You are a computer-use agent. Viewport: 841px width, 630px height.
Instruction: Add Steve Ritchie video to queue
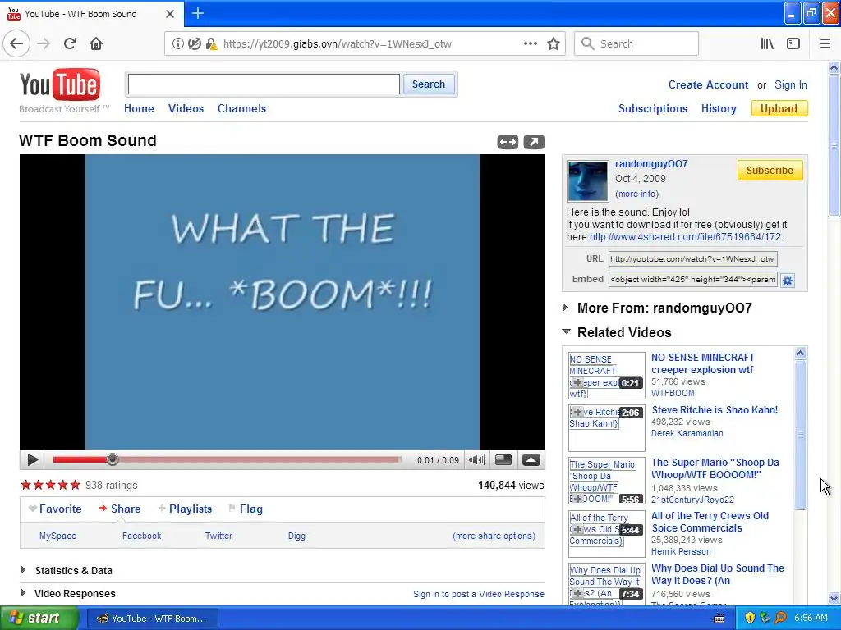[577, 412]
